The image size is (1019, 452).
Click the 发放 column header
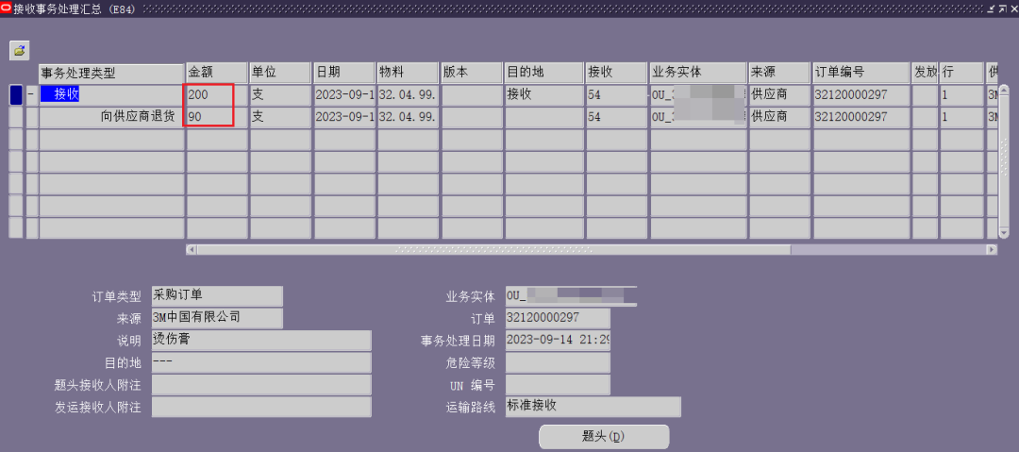pos(924,73)
